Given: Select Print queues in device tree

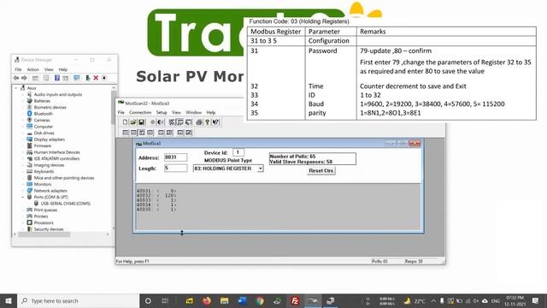Looking at the screenshot, I should [x=45, y=210].
